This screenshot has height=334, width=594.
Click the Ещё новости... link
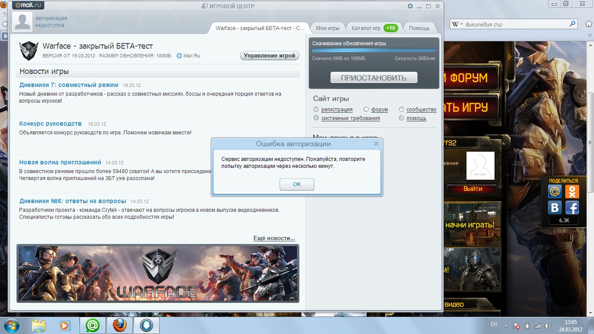tap(274, 238)
